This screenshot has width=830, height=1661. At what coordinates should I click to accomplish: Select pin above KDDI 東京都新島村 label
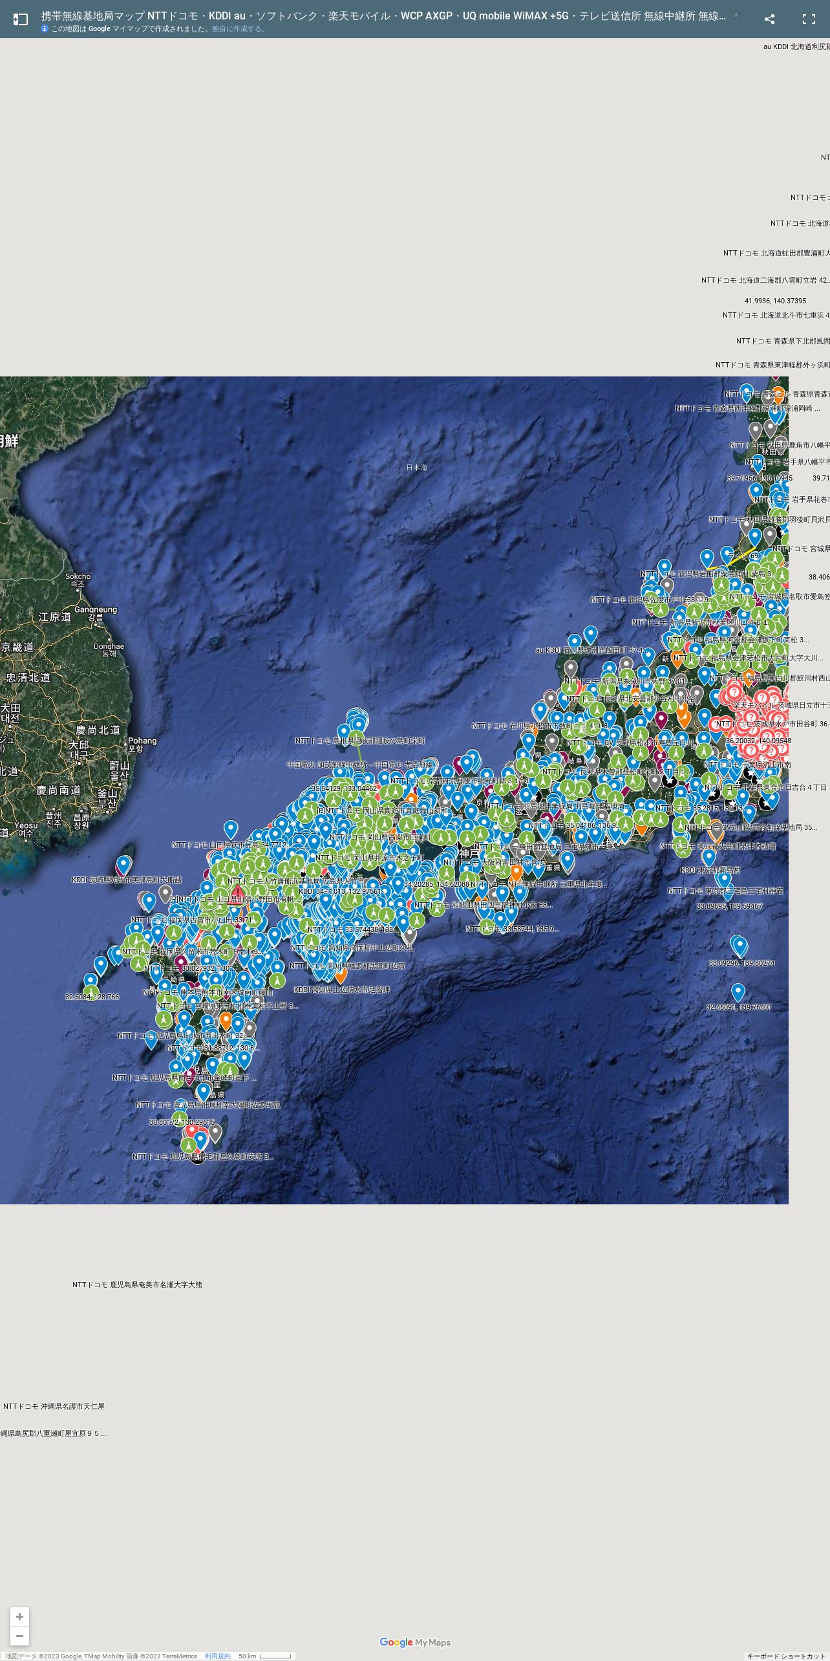point(708,858)
